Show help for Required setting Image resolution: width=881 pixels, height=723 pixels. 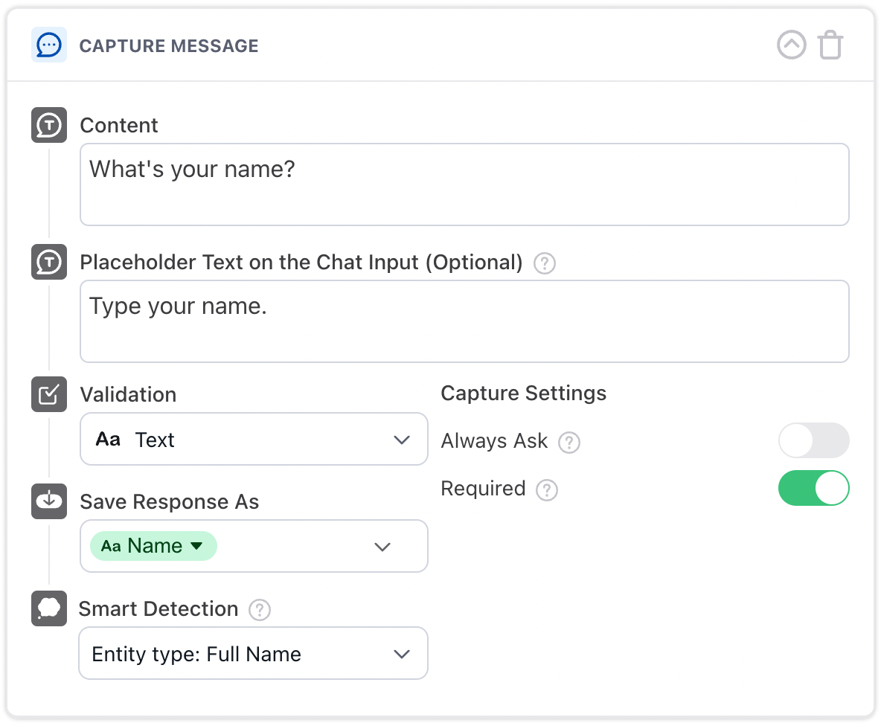547,490
